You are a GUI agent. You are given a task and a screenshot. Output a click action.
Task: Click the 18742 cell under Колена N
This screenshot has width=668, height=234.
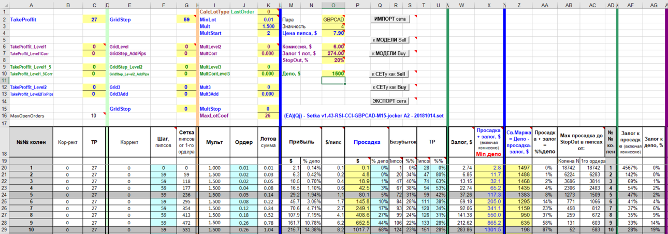tap(568, 168)
